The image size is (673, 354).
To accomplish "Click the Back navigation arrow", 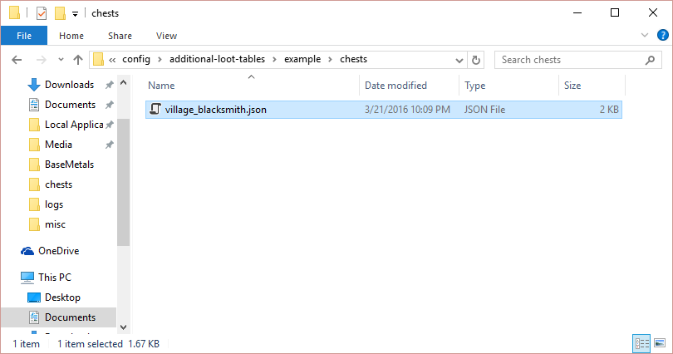I will point(17,60).
